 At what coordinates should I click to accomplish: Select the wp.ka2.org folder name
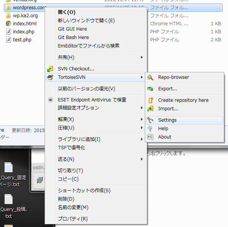tap(25, 15)
